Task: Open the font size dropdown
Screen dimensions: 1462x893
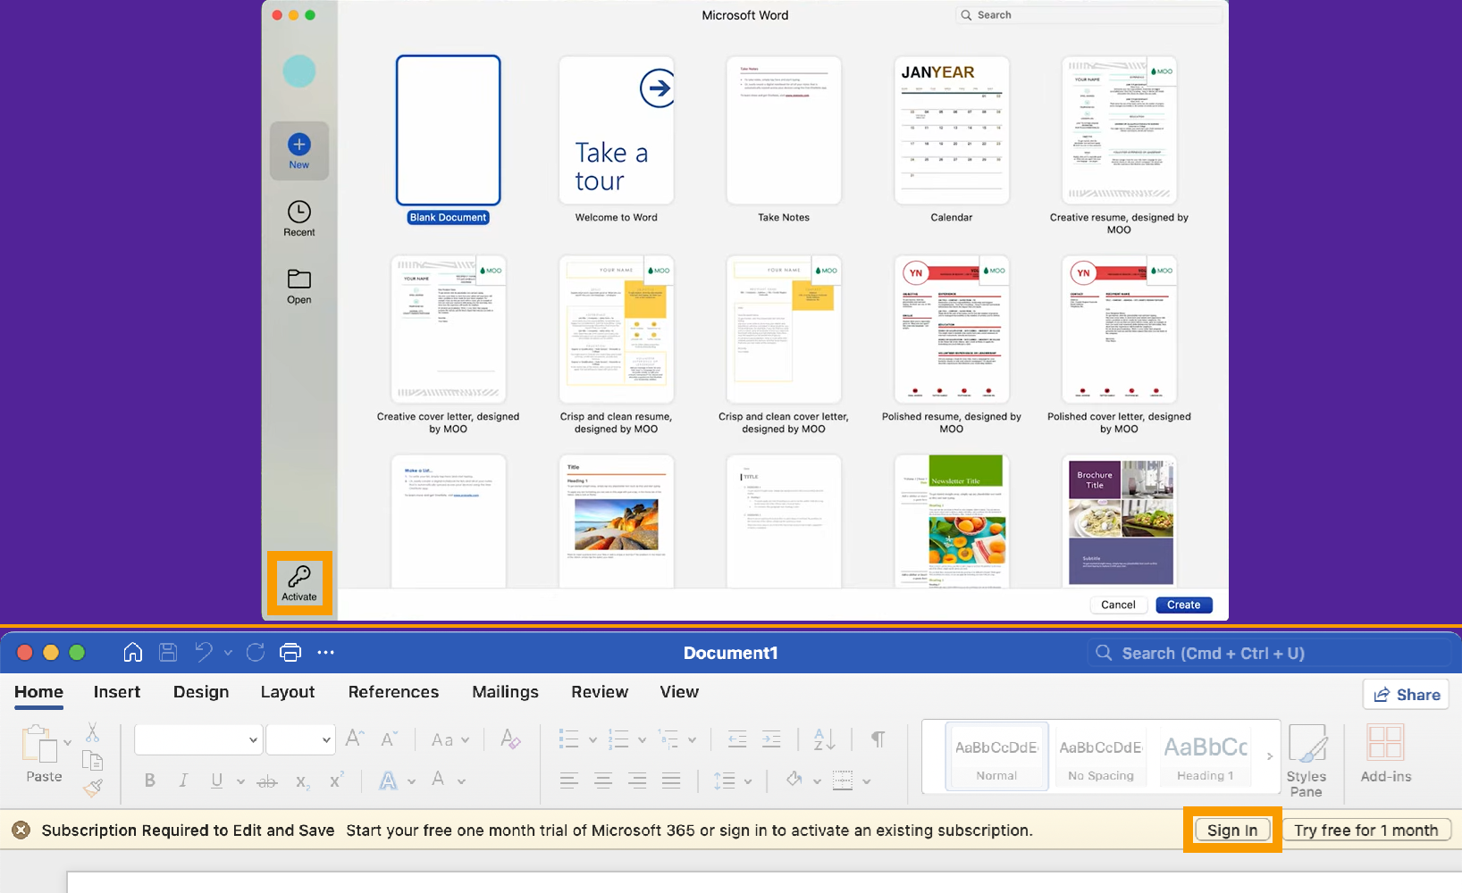Action: (326, 739)
